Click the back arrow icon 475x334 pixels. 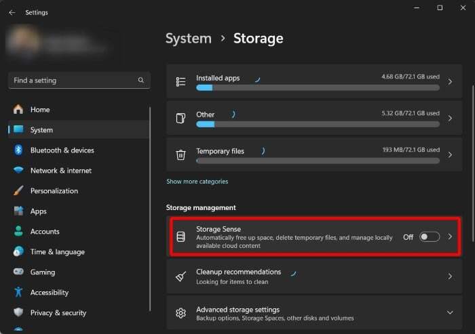coord(12,13)
